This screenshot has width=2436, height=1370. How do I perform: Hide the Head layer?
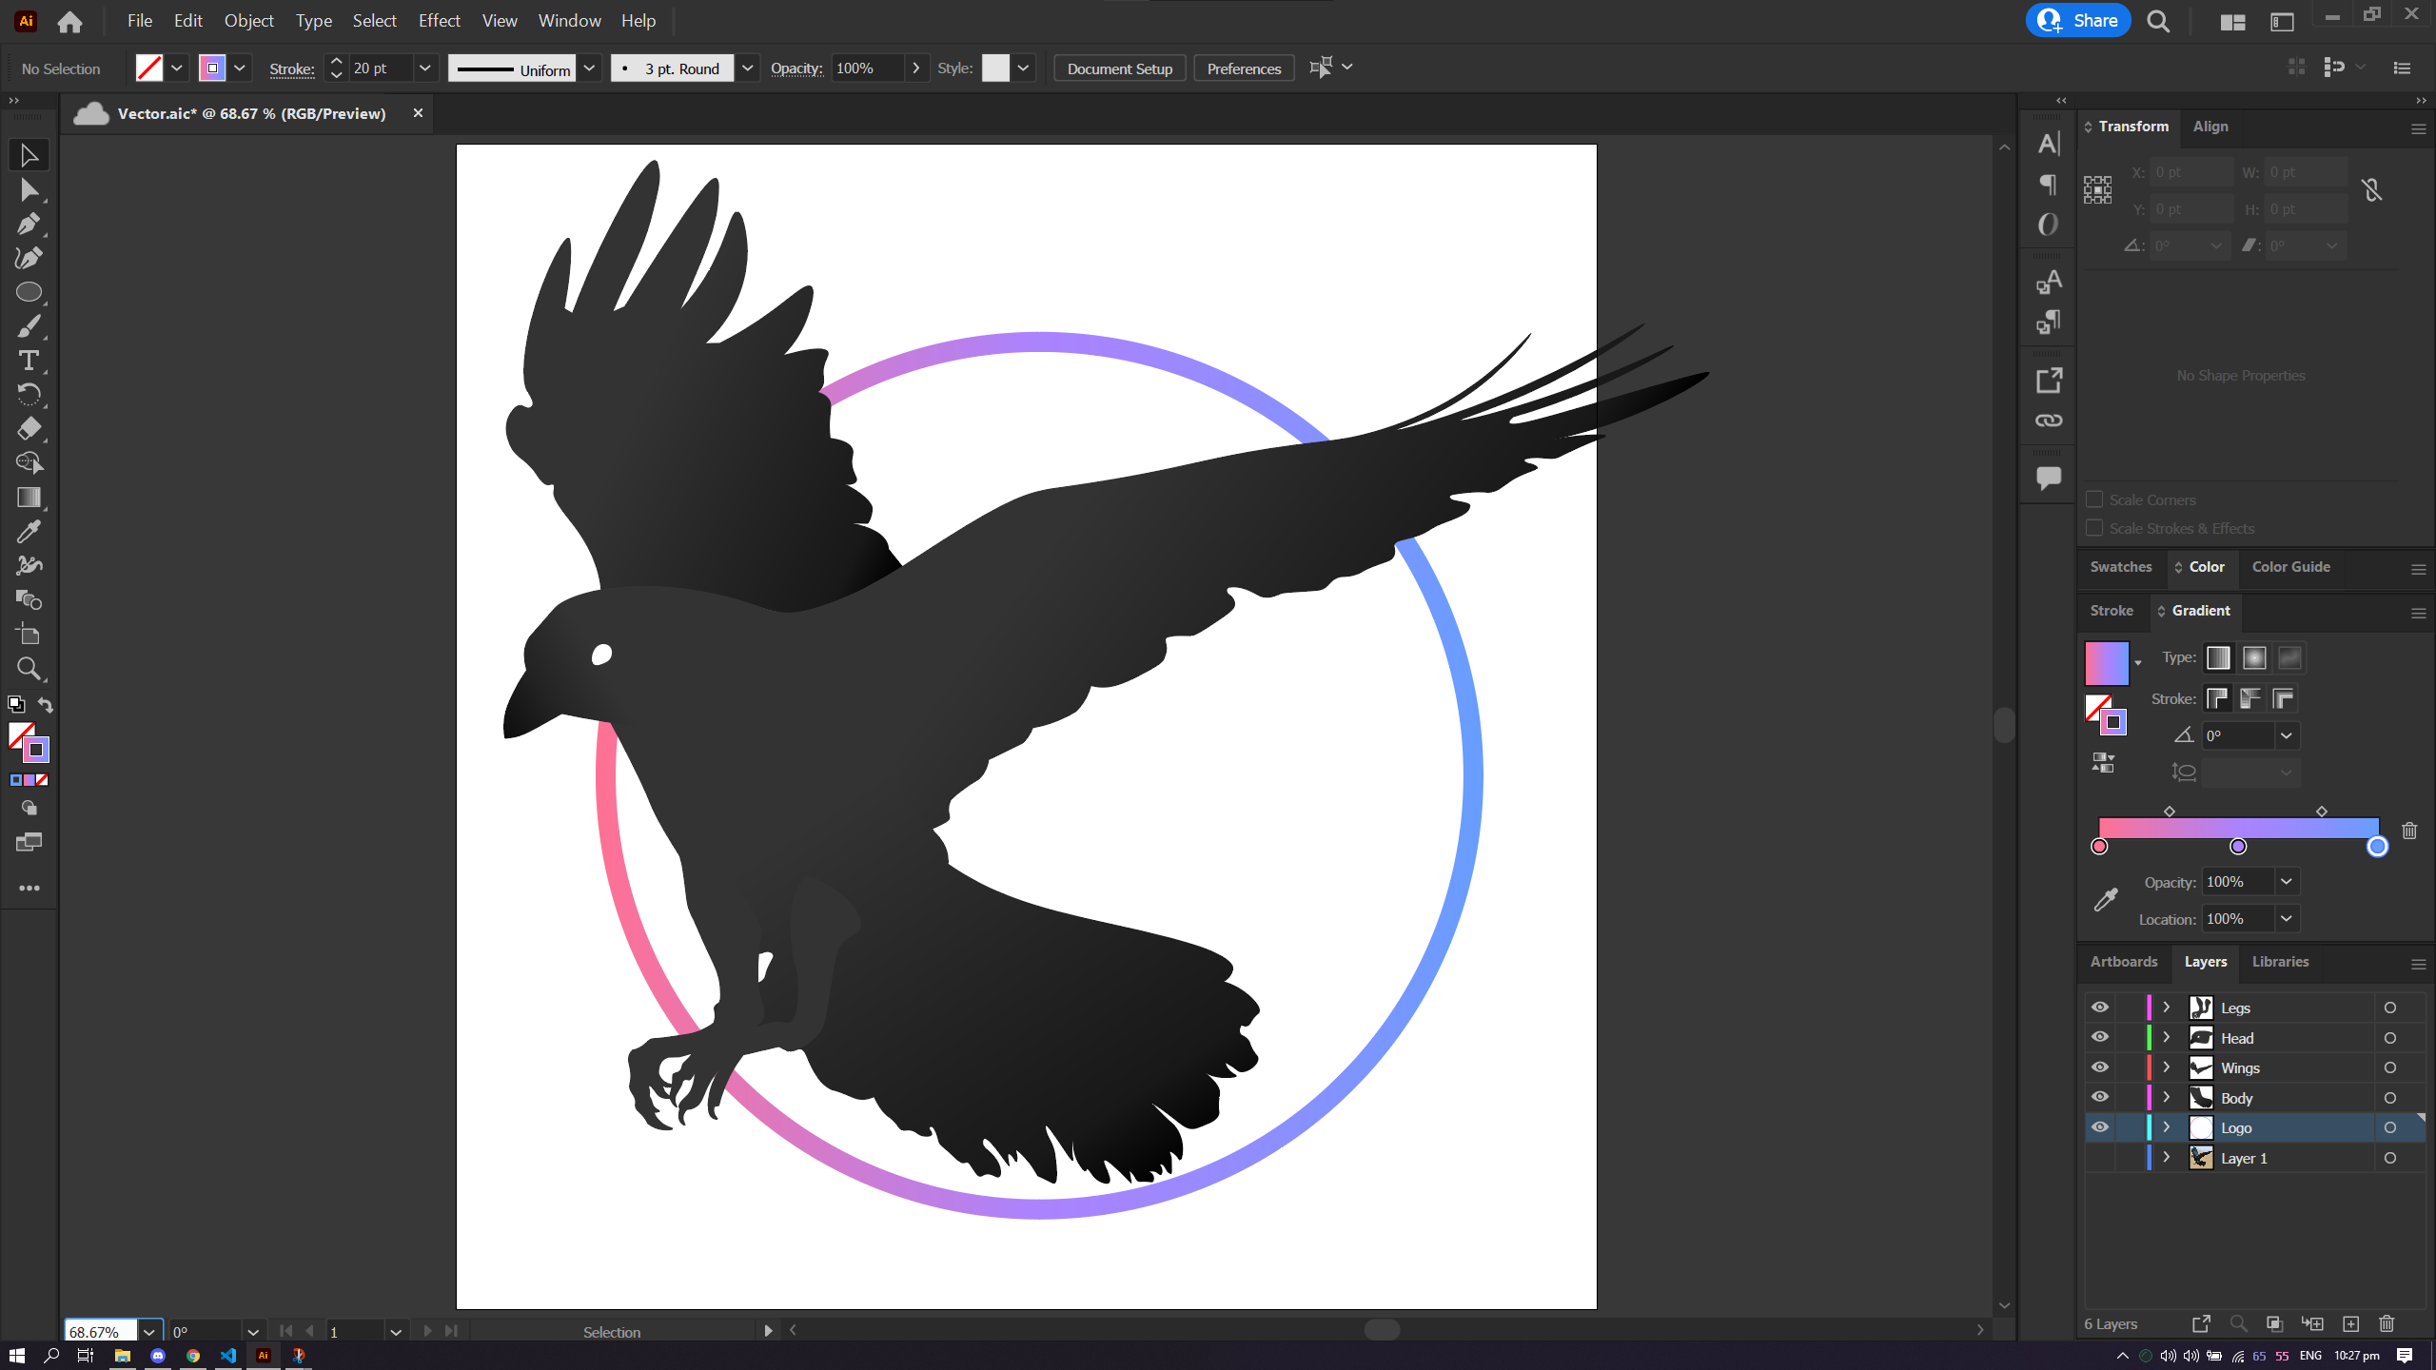tap(2100, 1037)
